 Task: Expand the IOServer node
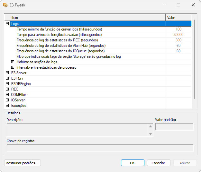click(x=7, y=100)
